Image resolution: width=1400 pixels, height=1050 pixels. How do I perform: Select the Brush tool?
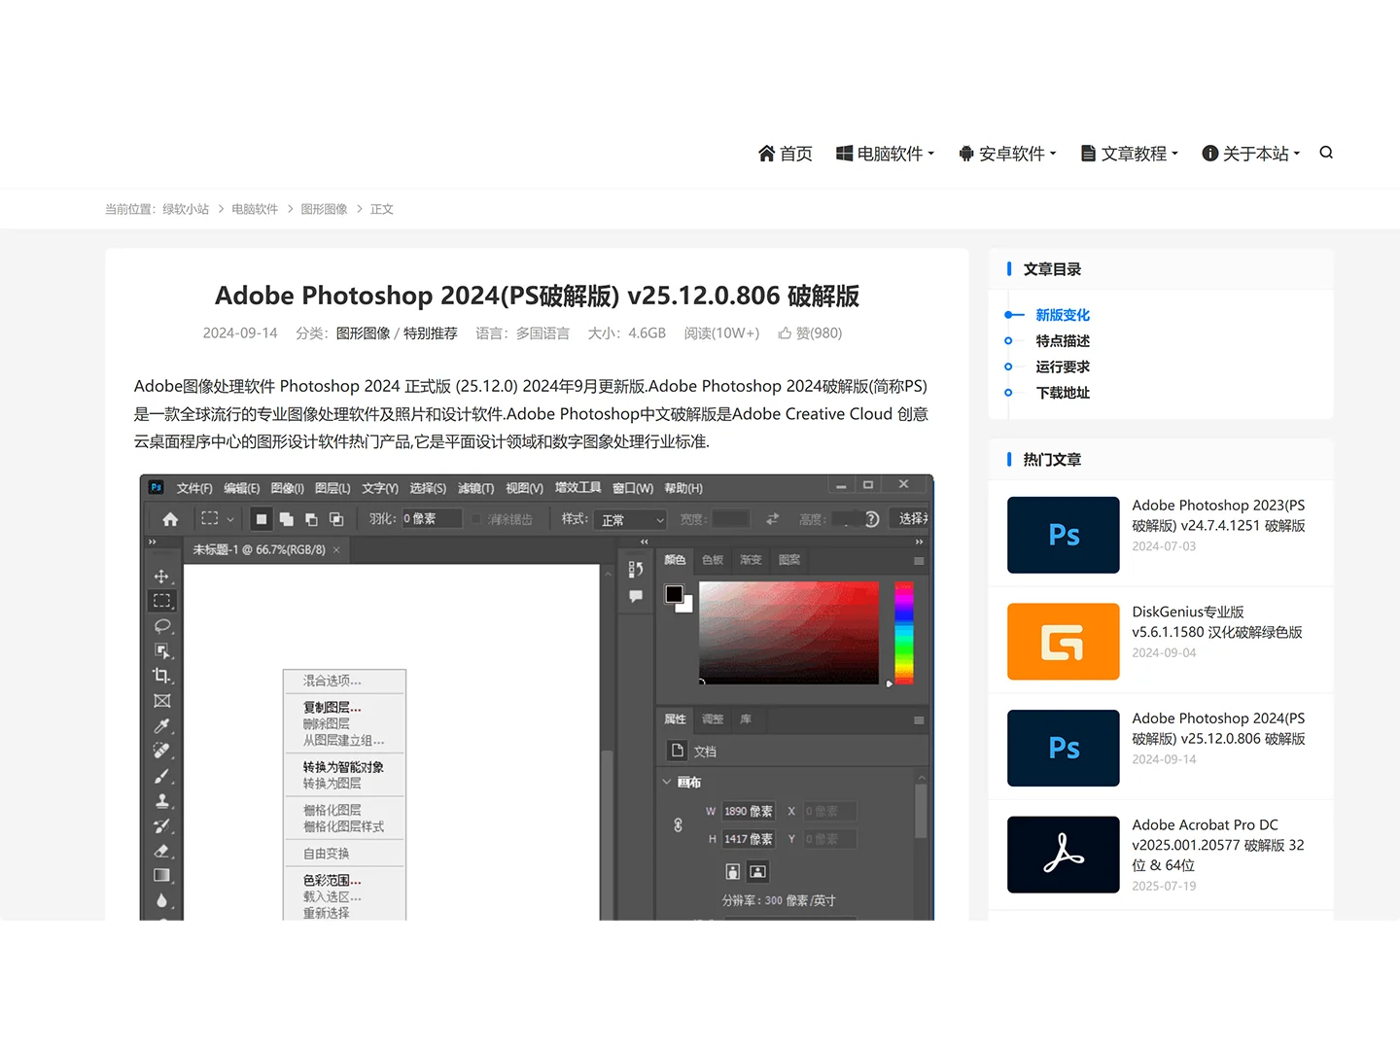pos(162,776)
